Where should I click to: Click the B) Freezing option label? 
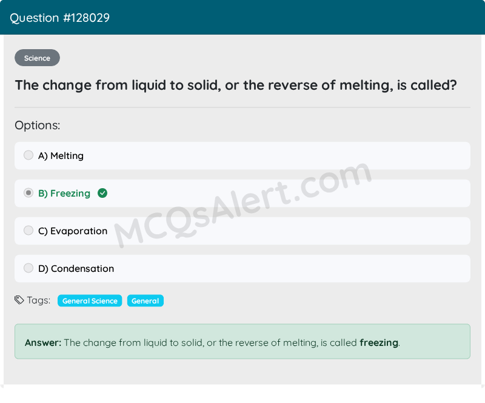64,193
